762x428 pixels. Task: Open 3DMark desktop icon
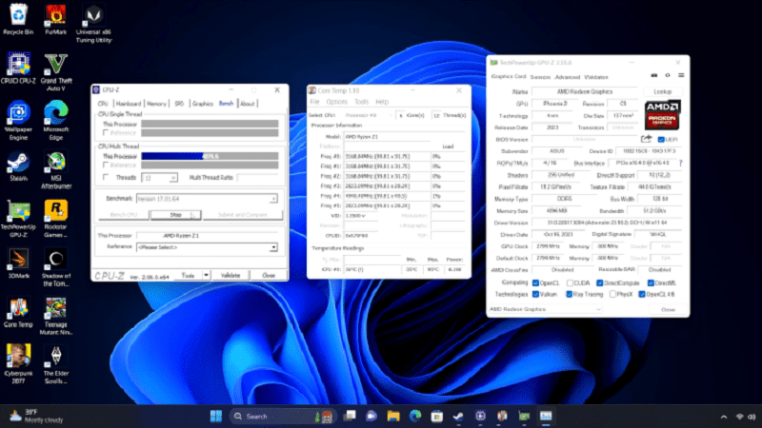(18, 264)
